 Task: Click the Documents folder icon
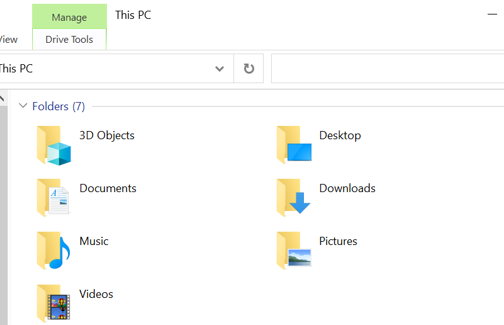point(54,197)
